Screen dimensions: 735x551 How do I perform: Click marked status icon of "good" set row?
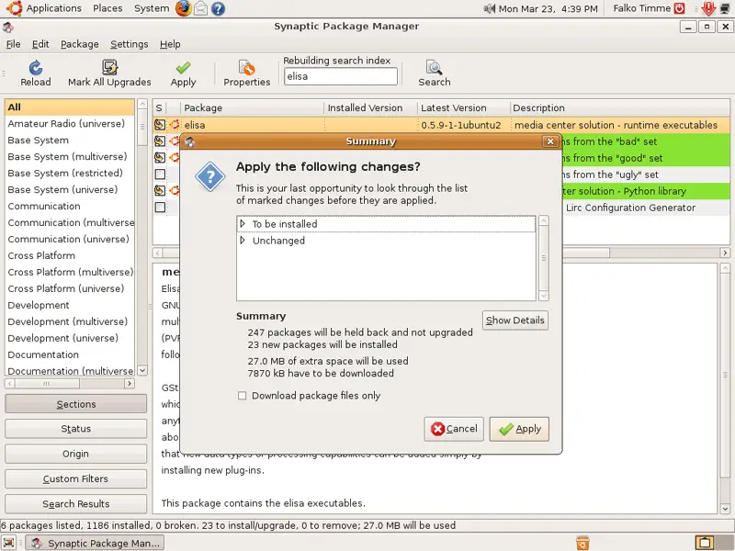160,157
